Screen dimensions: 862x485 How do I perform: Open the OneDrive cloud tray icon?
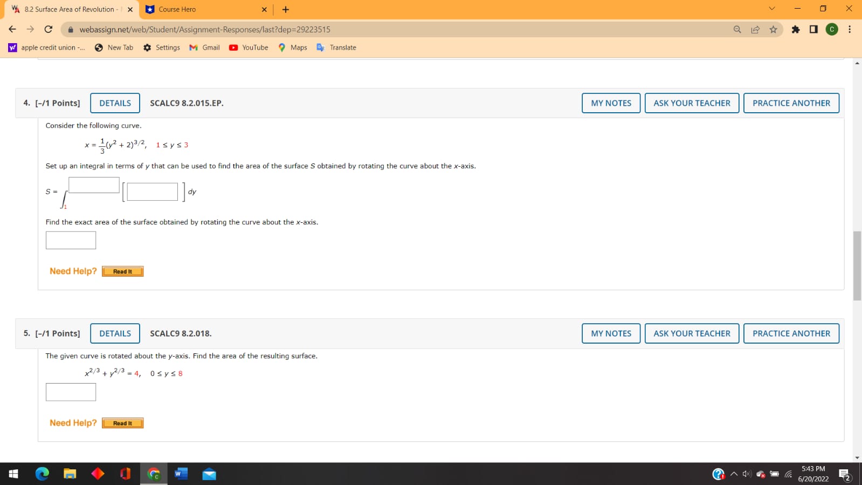pyautogui.click(x=761, y=474)
